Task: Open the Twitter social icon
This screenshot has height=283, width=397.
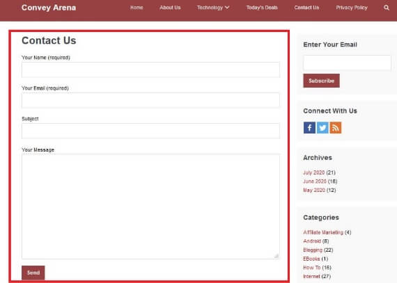Action: coord(322,128)
